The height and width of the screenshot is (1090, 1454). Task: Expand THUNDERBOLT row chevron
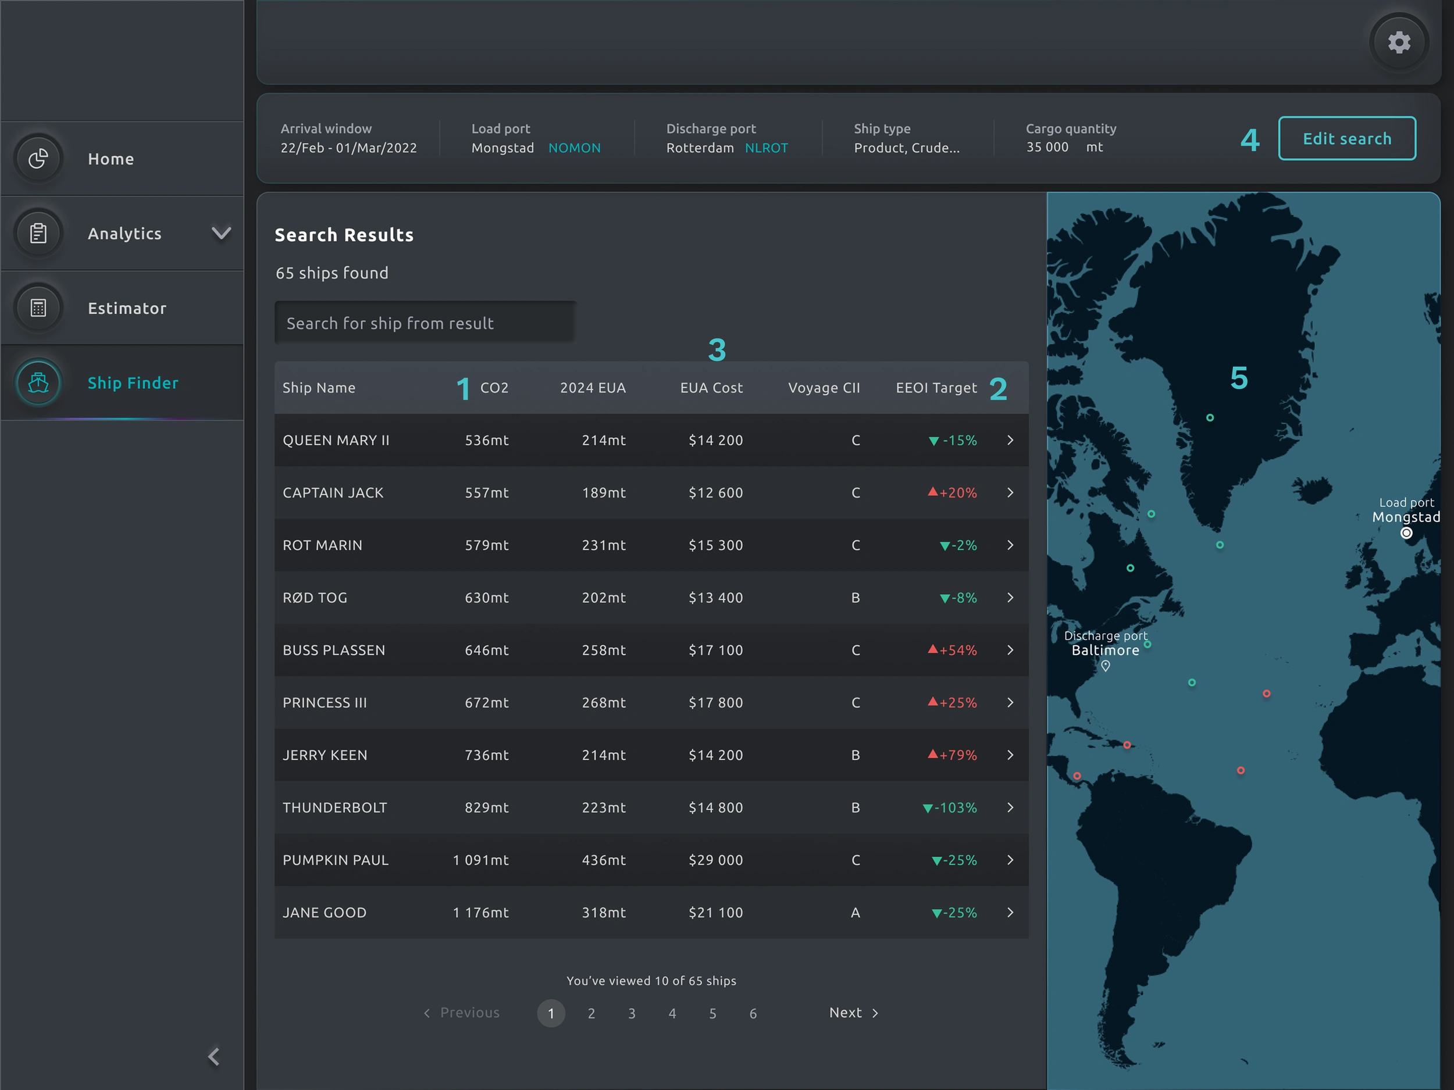tap(1010, 807)
